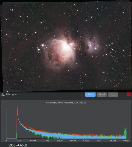The height and width of the screenshot is (147, 132).
Task: Click the Auto stretch button
Action: tap(90, 94)
